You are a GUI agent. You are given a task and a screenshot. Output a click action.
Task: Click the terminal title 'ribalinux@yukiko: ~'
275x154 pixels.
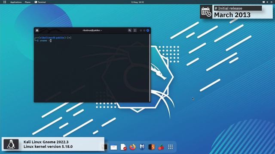92,30
